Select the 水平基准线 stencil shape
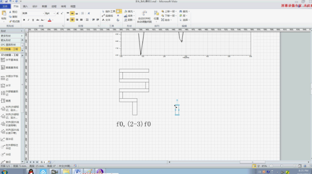This screenshot has height=174, width=312. click(x=12, y=60)
